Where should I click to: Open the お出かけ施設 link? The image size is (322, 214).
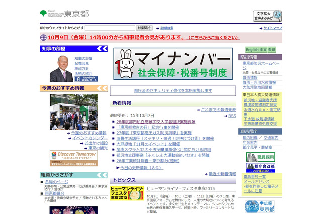[96, 143]
